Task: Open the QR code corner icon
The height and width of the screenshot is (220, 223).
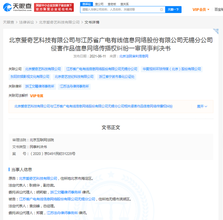Action: click(216, 31)
